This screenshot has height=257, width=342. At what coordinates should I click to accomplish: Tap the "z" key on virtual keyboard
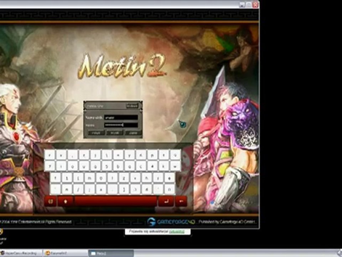click(124, 178)
